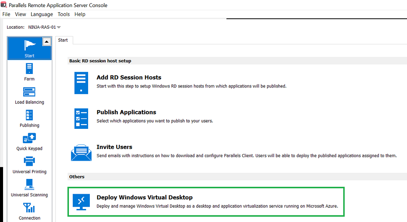Click 'Select which applications you want to publish' text
407x222 pixels.
(155, 121)
